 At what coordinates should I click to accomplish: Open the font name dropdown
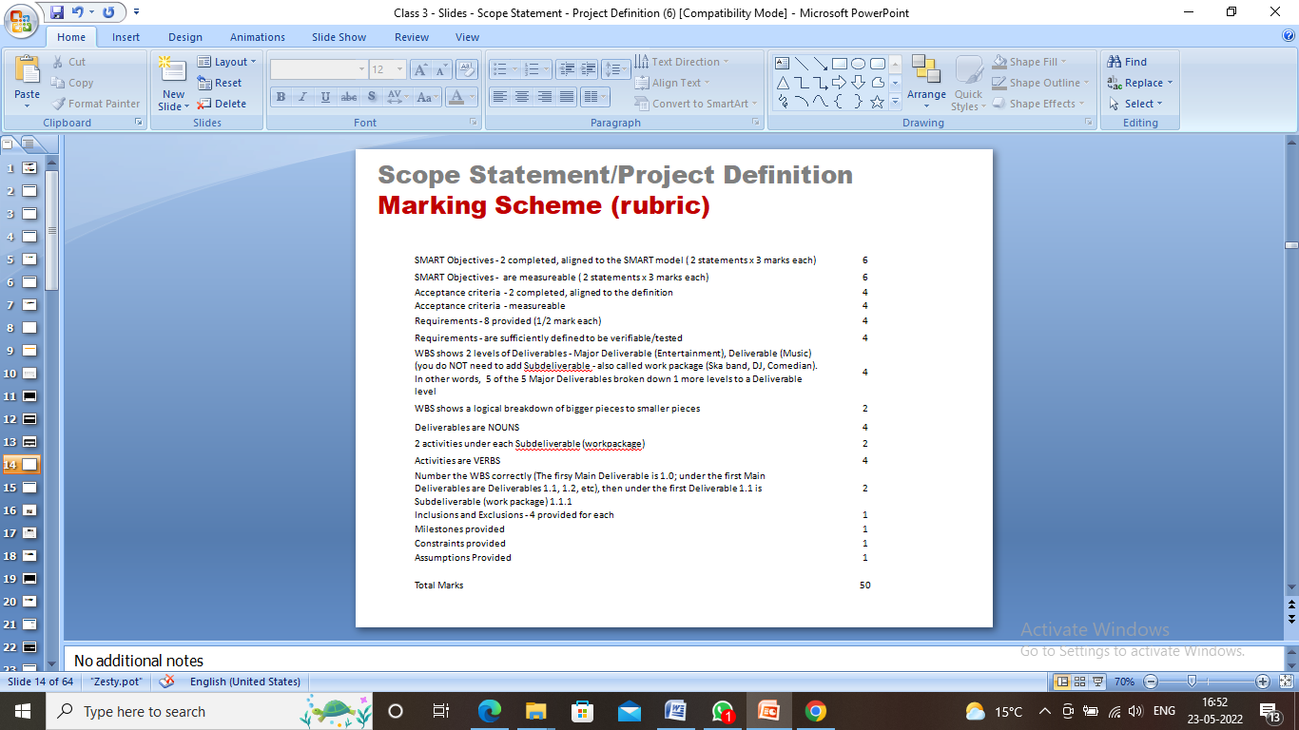[x=361, y=69]
